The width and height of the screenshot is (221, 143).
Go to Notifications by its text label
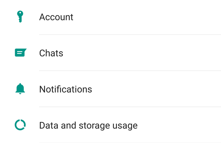pos(66,89)
